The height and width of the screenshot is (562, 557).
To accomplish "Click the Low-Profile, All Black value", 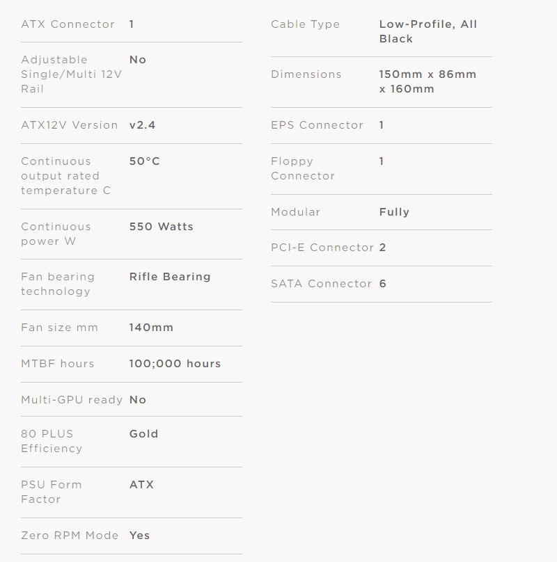I will point(427,31).
